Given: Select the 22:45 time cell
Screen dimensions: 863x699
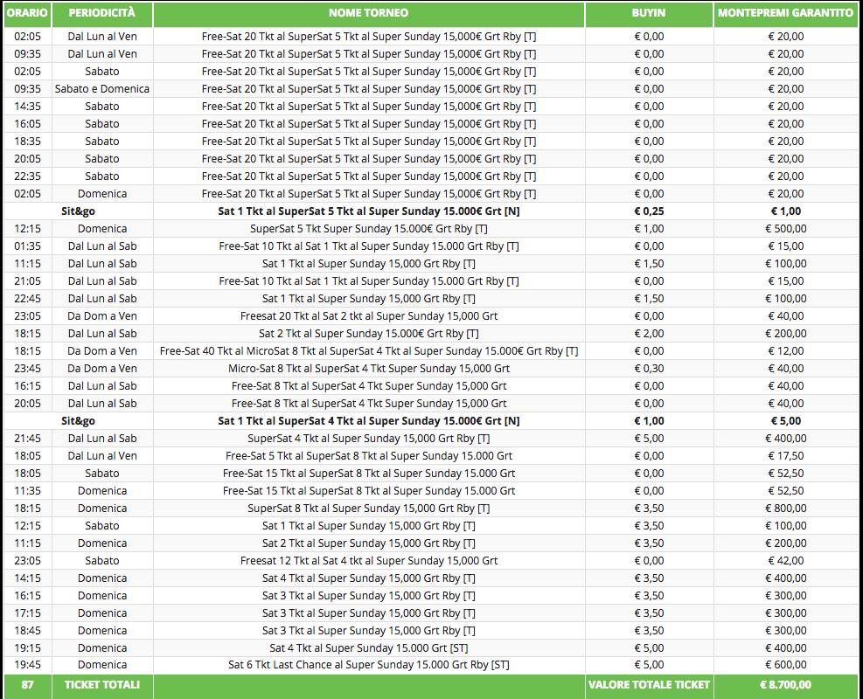Looking at the screenshot, I should 27,299.
